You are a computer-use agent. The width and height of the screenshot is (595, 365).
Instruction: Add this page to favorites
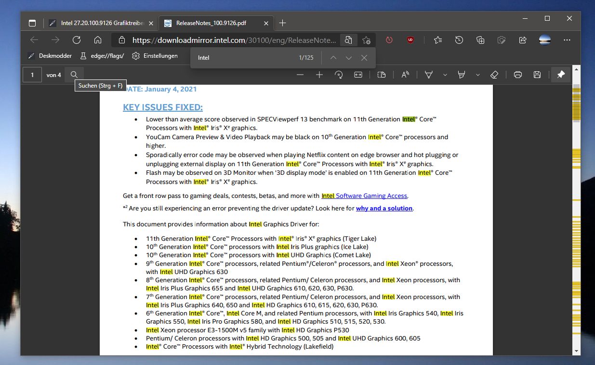(x=367, y=40)
